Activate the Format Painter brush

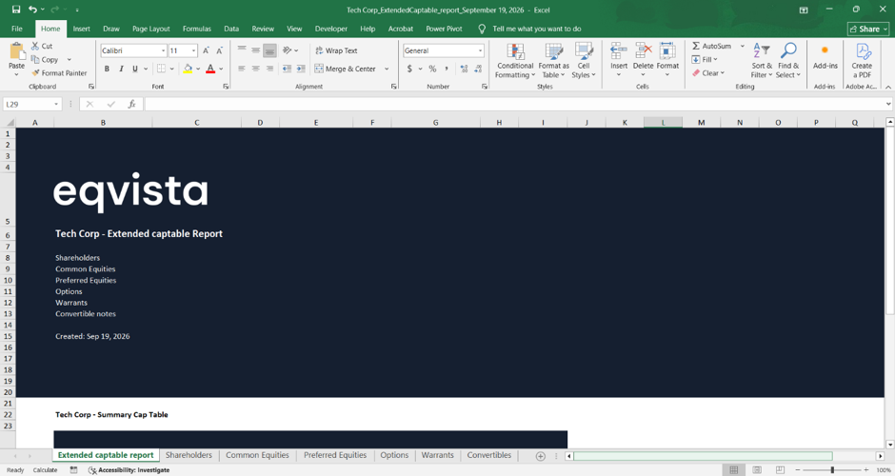[59, 73]
